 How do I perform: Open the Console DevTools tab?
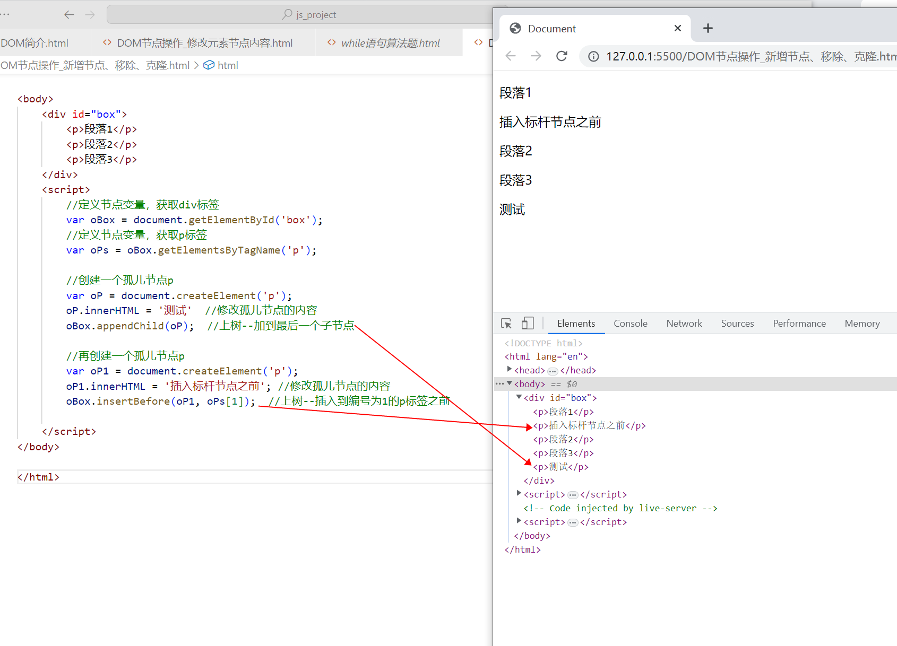pos(631,324)
